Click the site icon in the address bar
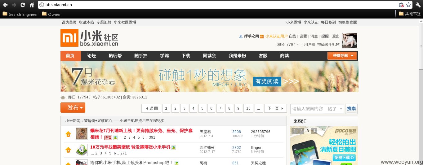423x165 pixels. pos(42,5)
